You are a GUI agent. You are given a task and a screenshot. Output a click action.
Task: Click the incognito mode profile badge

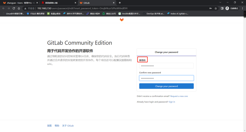232,8
